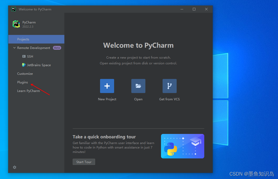The height and width of the screenshot is (179, 278).
Task: Click the Take a quick onboarding tour heading
Action: pyautogui.click(x=104, y=137)
